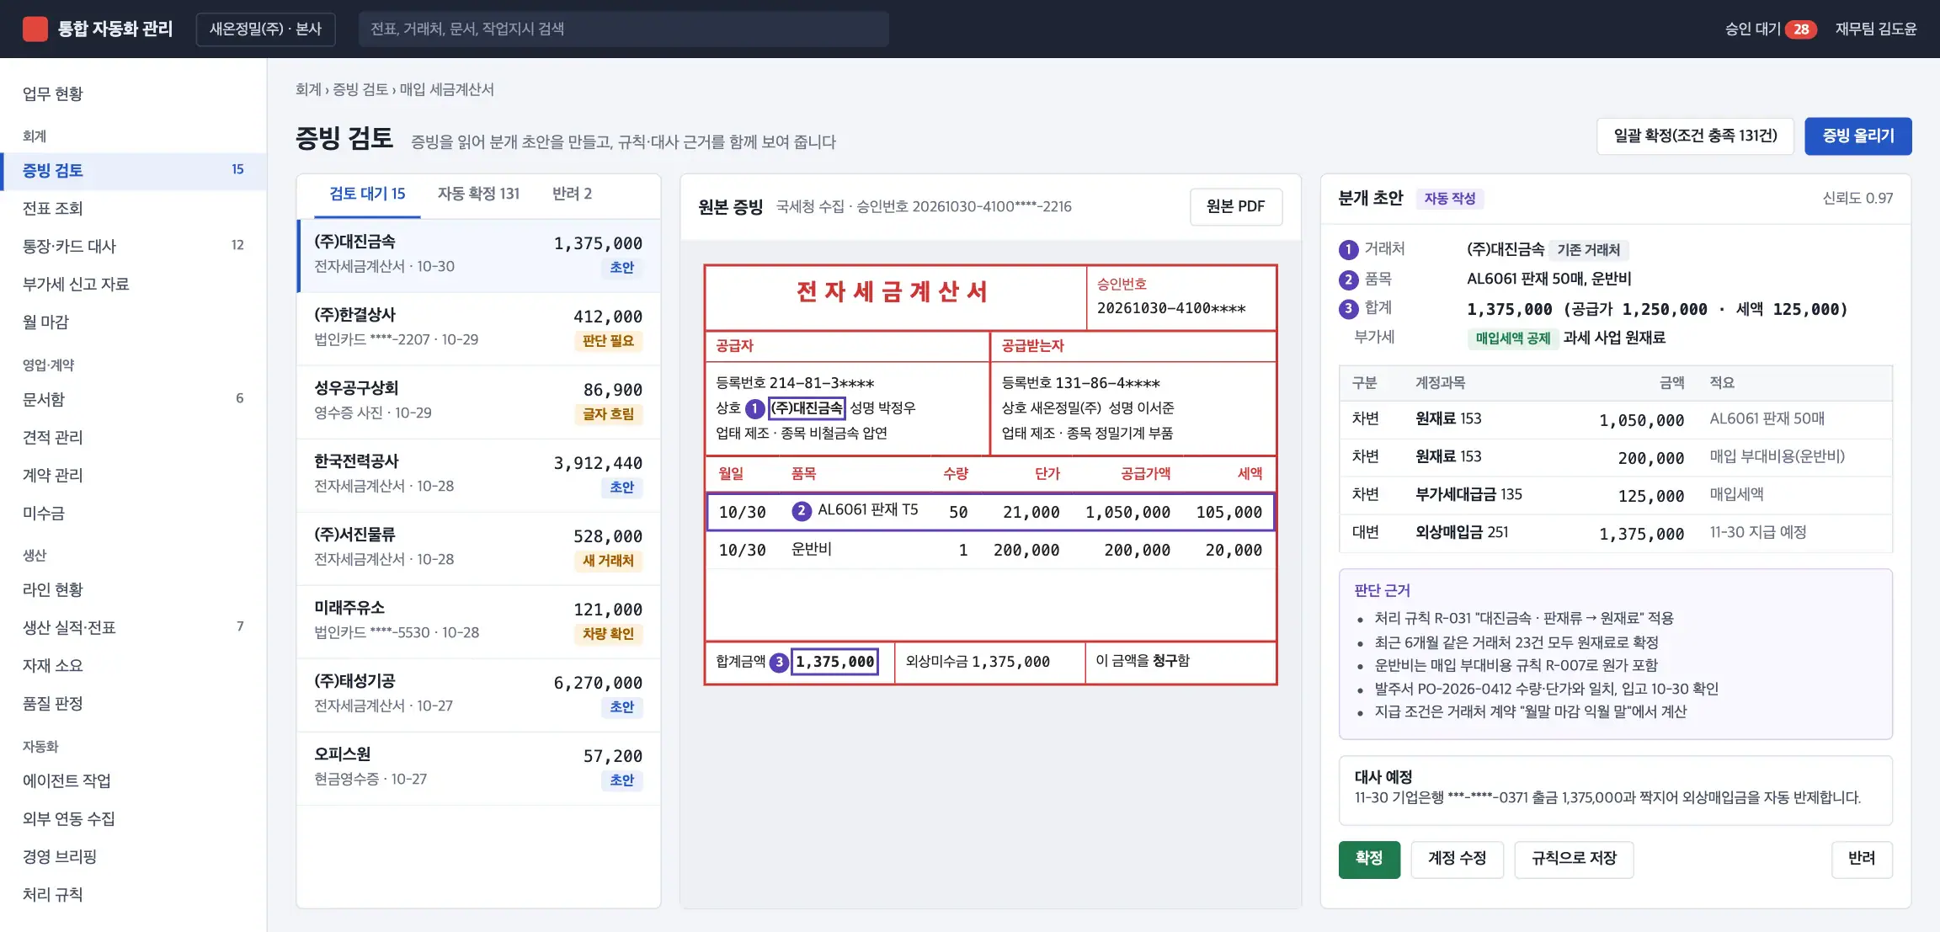Click the 계정 수정 button
The image size is (1940, 932).
[x=1457, y=860]
